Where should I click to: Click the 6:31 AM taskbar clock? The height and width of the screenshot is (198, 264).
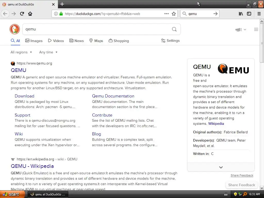(x=254, y=194)
